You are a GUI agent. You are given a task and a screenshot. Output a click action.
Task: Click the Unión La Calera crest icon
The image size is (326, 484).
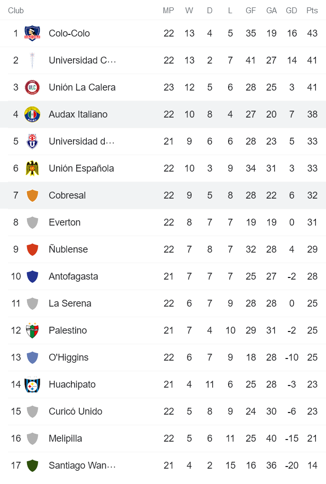32,87
